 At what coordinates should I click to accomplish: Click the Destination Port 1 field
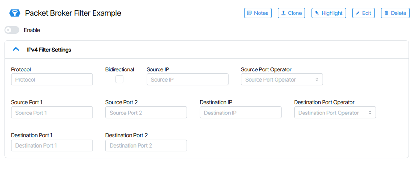click(52, 146)
